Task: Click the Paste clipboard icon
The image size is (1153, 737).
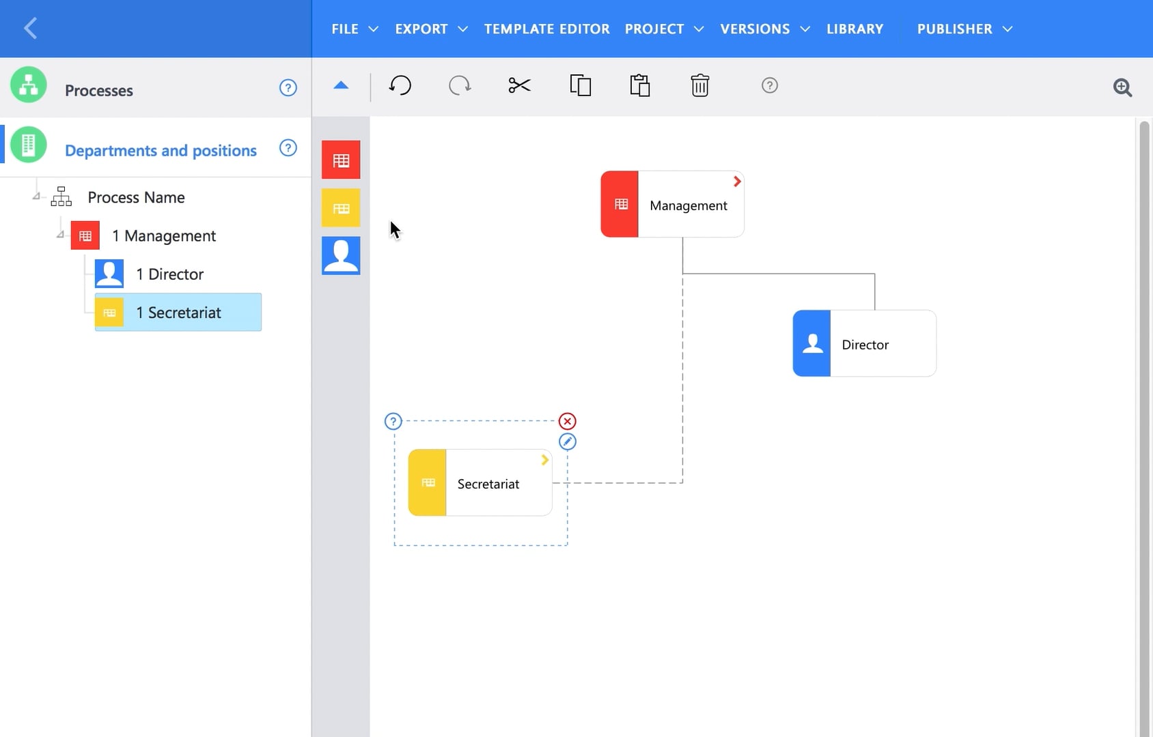Action: (640, 85)
